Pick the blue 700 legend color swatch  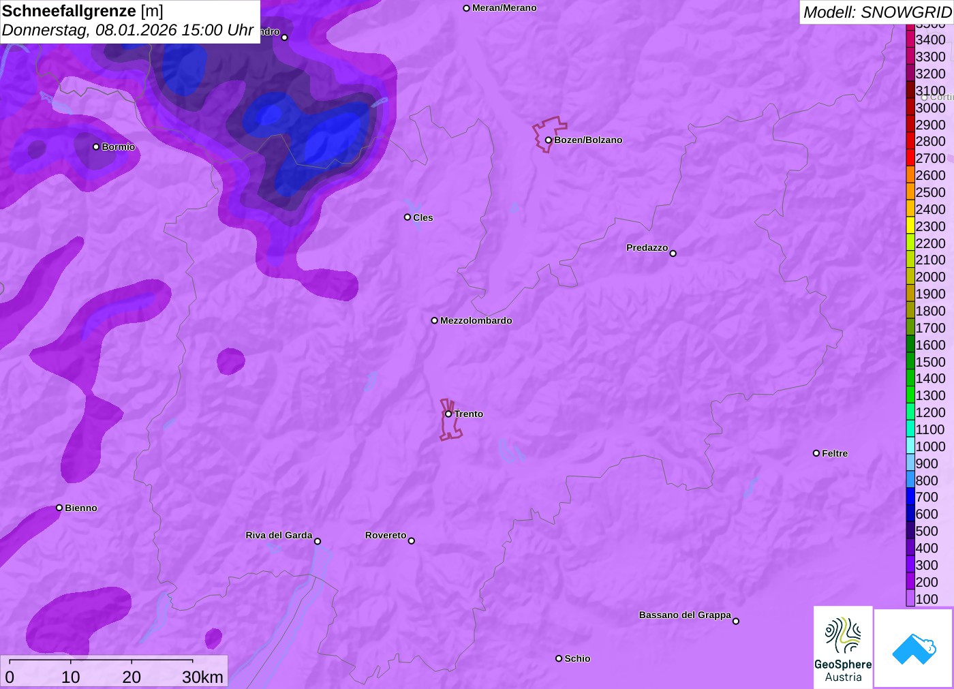pyautogui.click(x=910, y=497)
